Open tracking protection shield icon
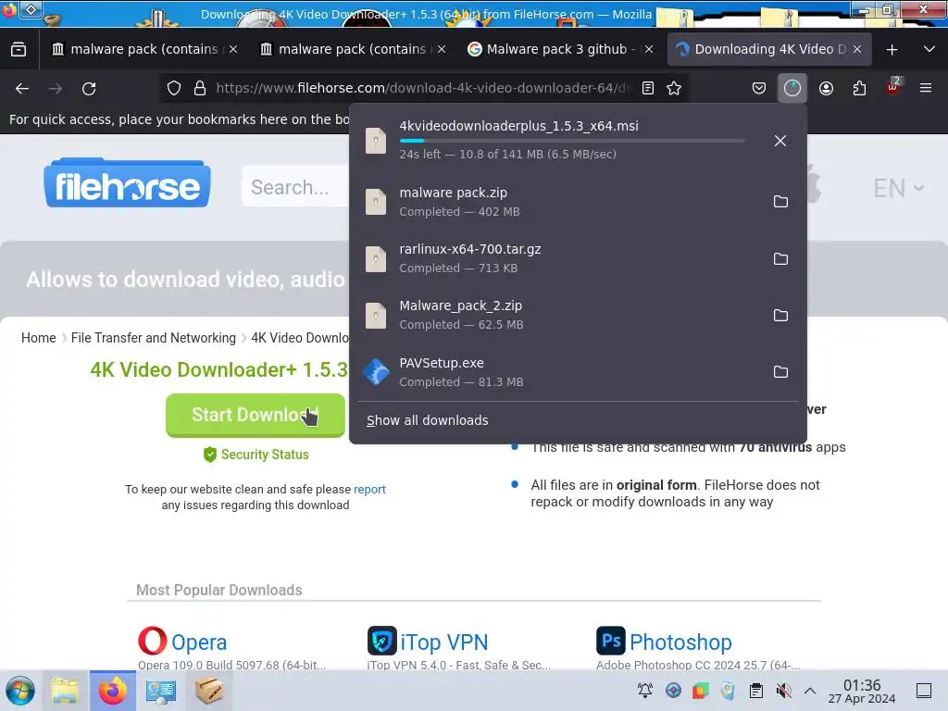Viewport: 948px width, 711px height. [174, 88]
